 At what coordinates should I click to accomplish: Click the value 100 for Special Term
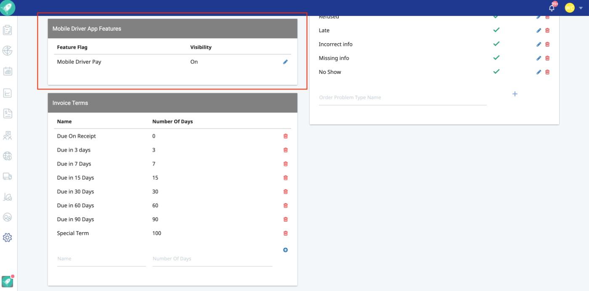pyautogui.click(x=157, y=233)
